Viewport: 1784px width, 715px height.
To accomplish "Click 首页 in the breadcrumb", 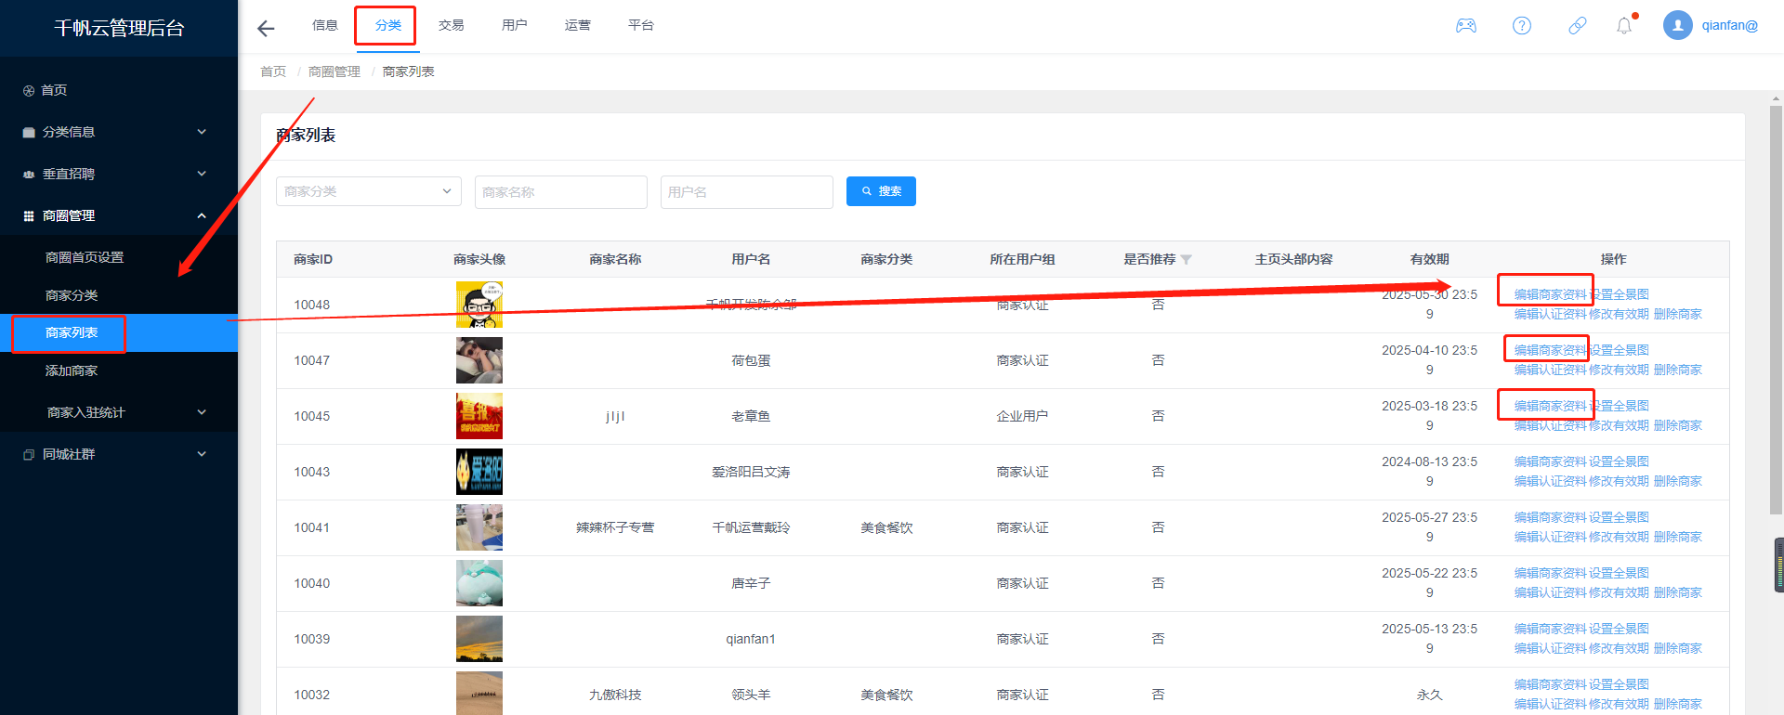I will point(273,71).
